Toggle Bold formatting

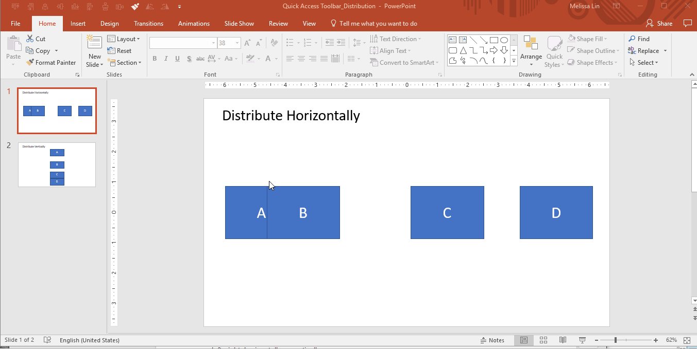point(155,59)
